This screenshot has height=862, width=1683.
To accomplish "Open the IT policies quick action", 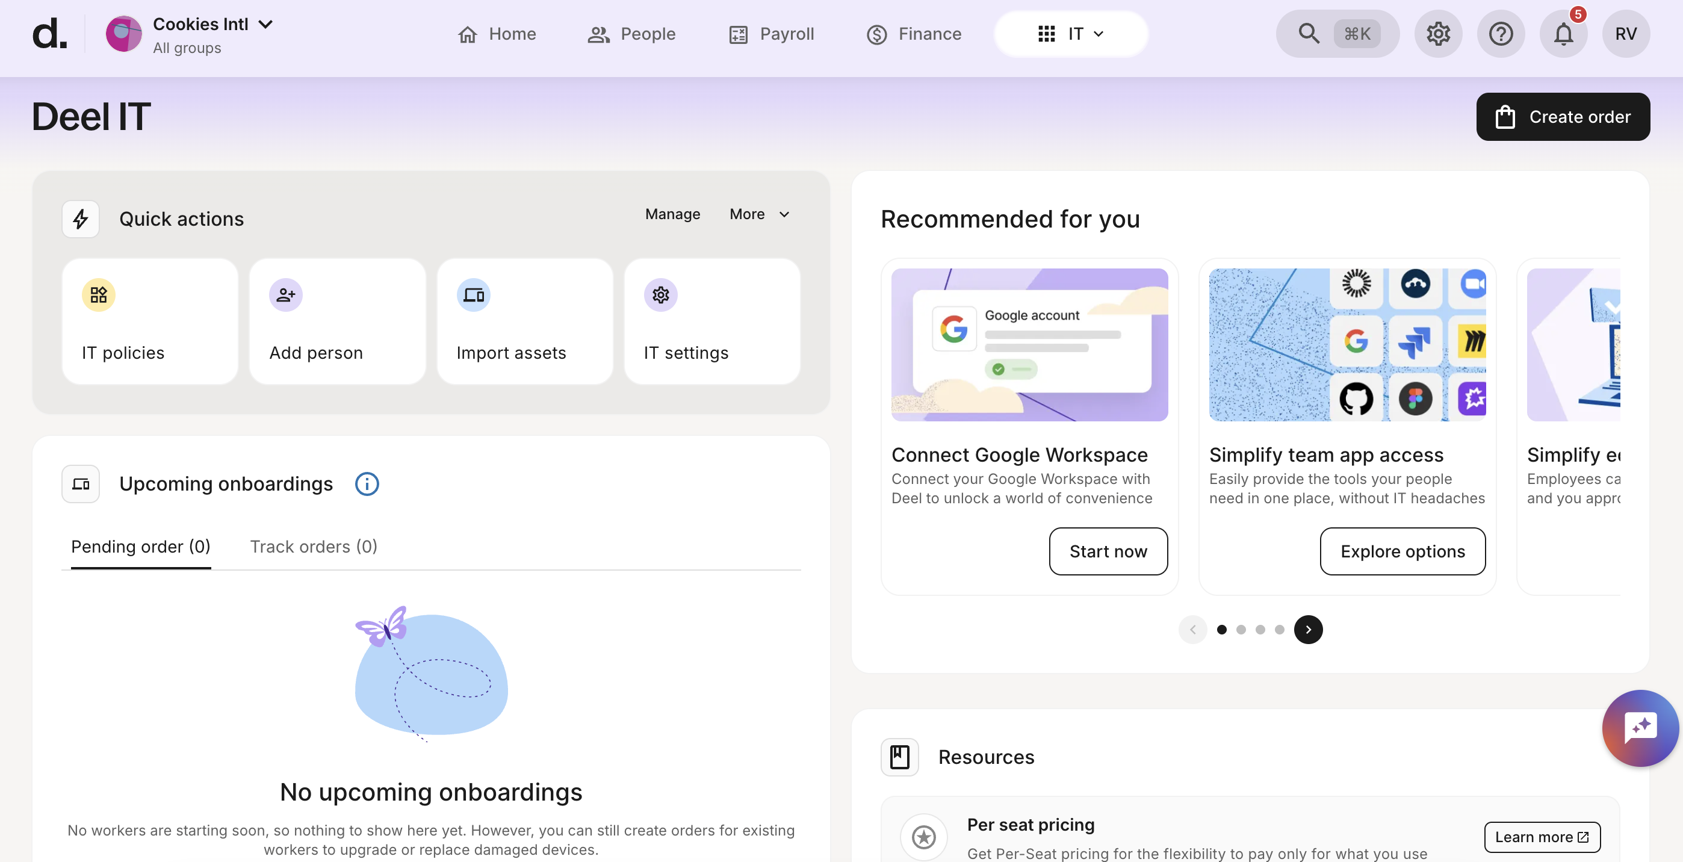I will pos(150,321).
